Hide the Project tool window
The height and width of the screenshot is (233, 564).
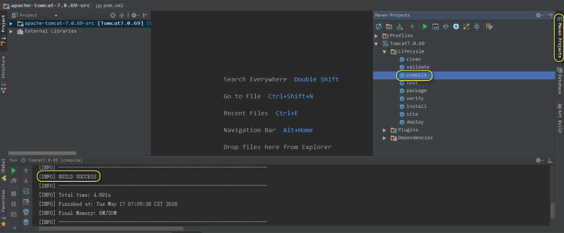click(146, 15)
